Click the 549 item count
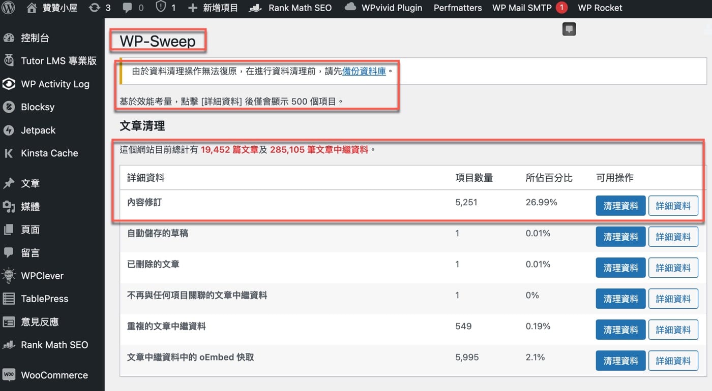Screen dimensions: 712x391 464,326
